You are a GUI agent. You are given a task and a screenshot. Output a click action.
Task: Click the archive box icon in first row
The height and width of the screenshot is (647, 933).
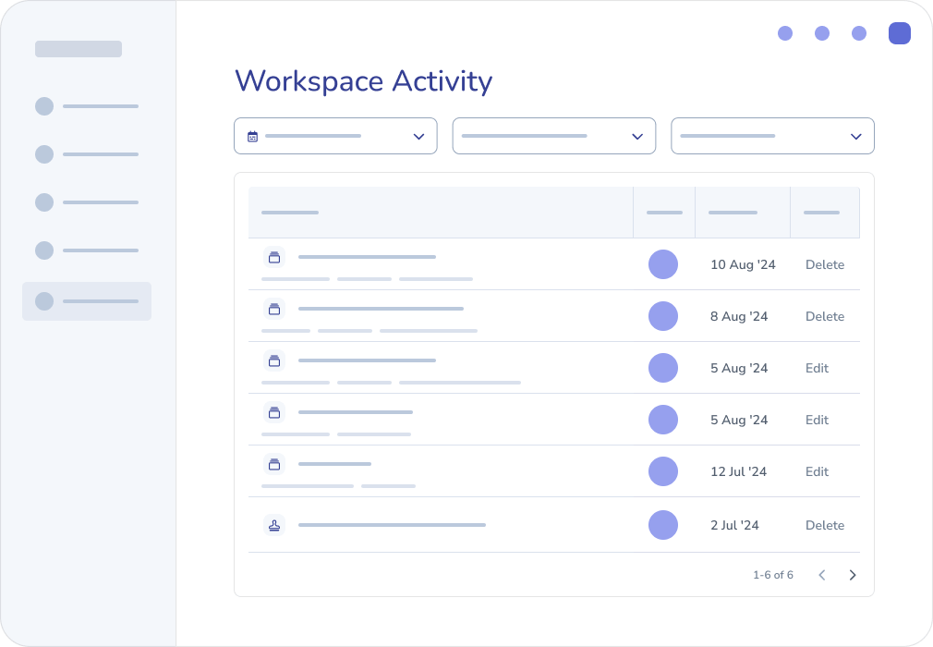273,257
